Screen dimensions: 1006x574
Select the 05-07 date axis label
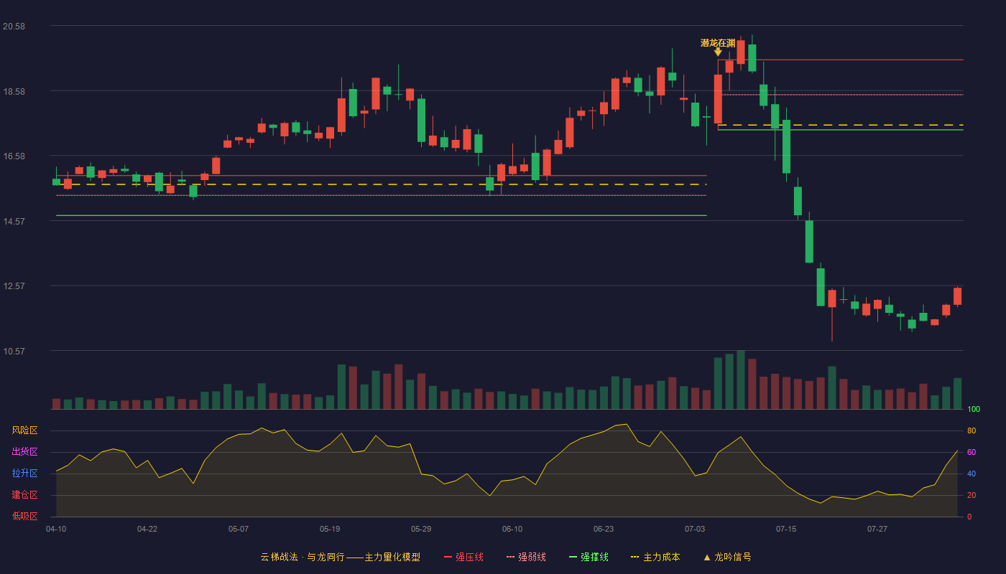click(x=239, y=529)
